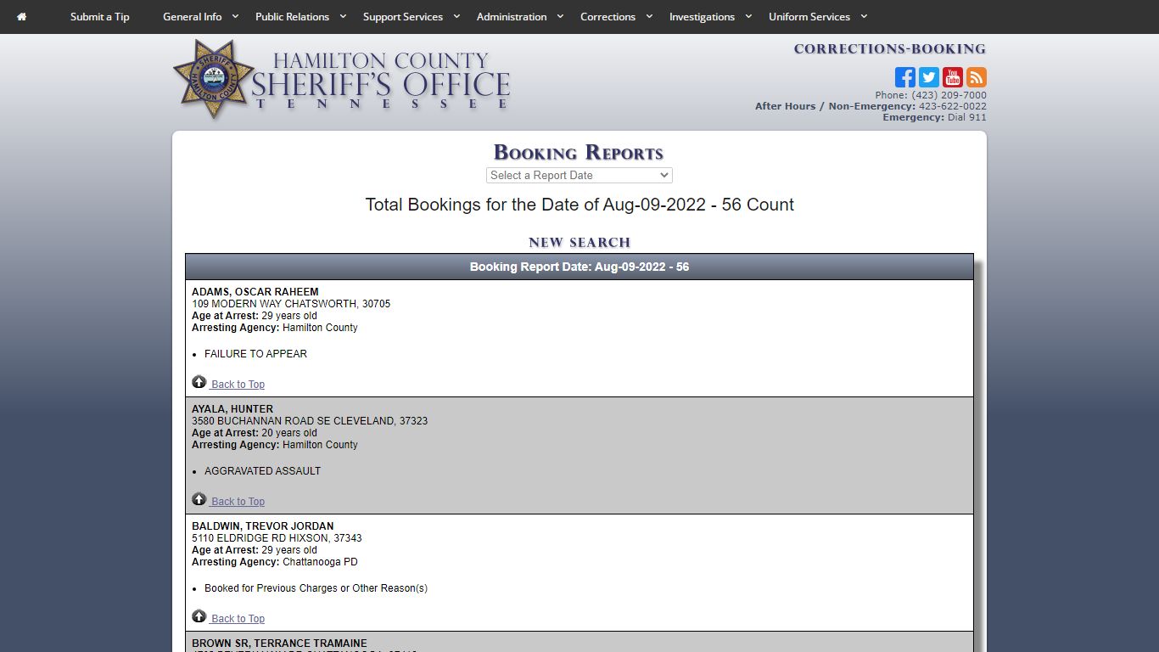
Task: Click Emergency: Dial 911 text
Action: [934, 117]
